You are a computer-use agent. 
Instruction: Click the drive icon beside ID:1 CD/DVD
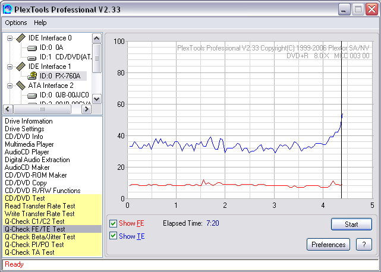click(x=32, y=58)
